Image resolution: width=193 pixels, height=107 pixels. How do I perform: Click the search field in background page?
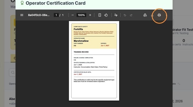12,73
